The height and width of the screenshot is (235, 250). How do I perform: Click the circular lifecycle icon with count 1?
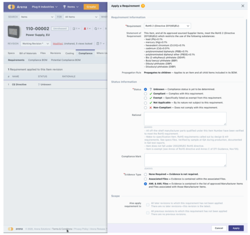click(x=95, y=28)
